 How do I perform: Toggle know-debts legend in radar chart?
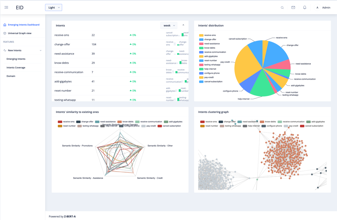pyautogui.click(x=126, y=122)
